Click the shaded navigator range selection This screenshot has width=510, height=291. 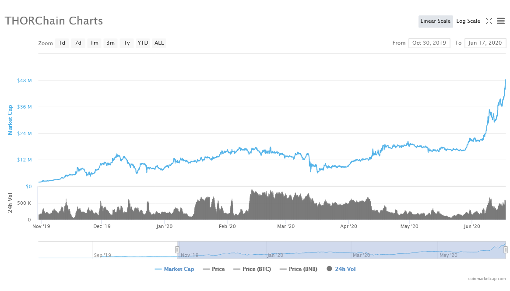pyautogui.click(x=341, y=250)
